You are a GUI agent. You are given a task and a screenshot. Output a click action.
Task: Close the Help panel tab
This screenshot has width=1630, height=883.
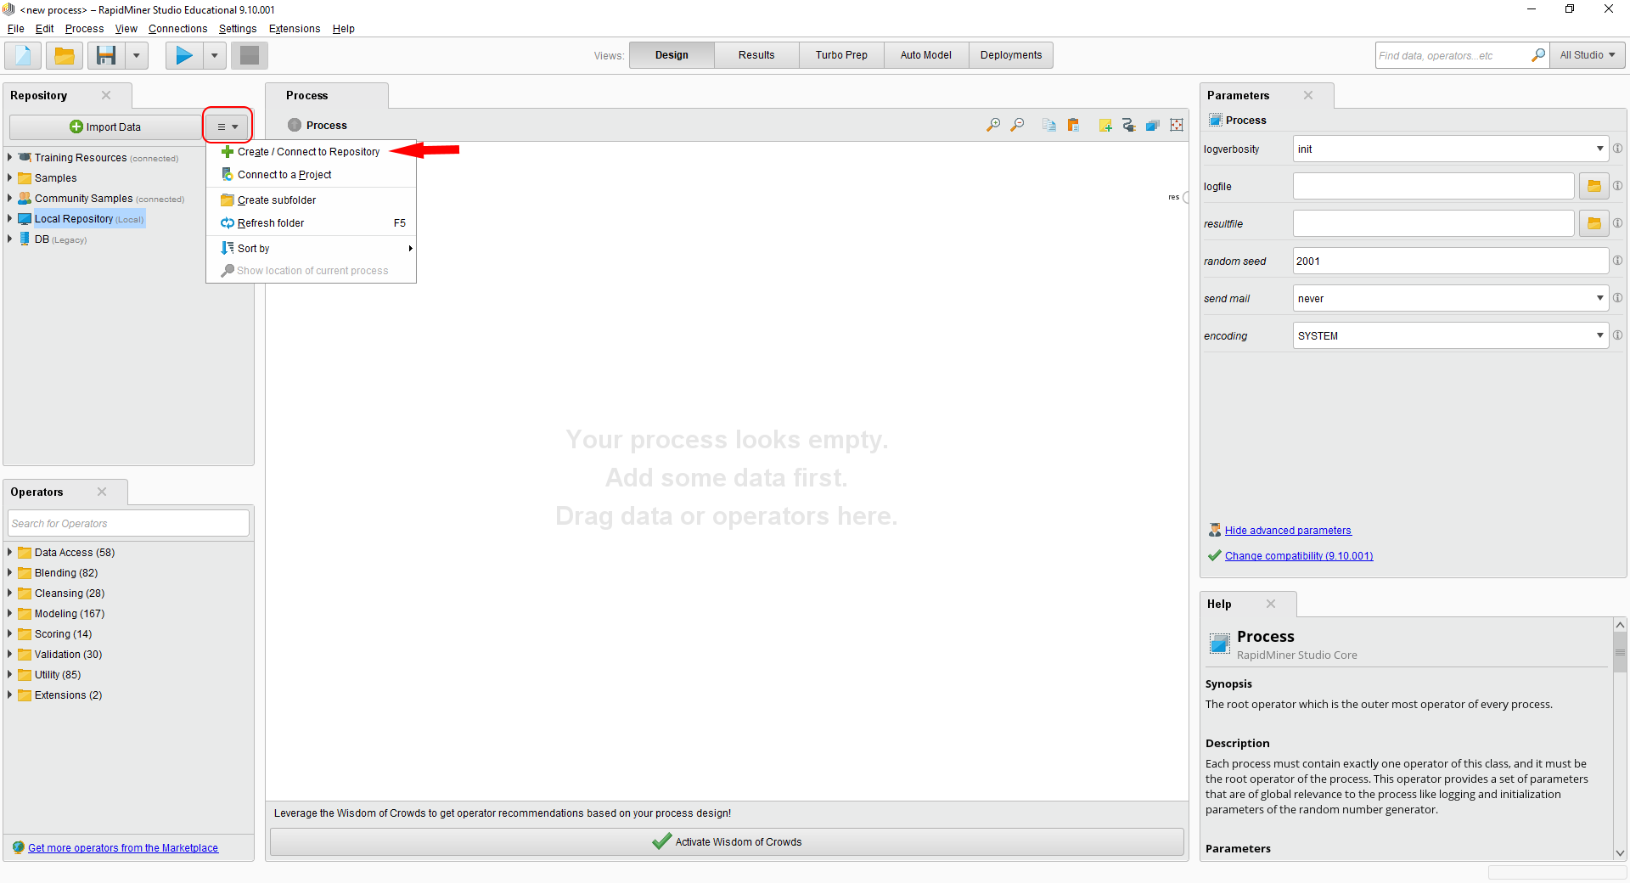coord(1271,604)
